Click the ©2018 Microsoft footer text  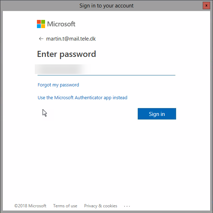(x=30, y=206)
